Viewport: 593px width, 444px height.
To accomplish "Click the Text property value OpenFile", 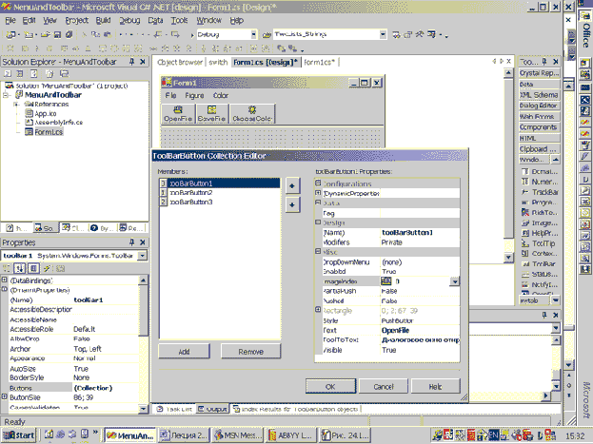I will point(396,331).
